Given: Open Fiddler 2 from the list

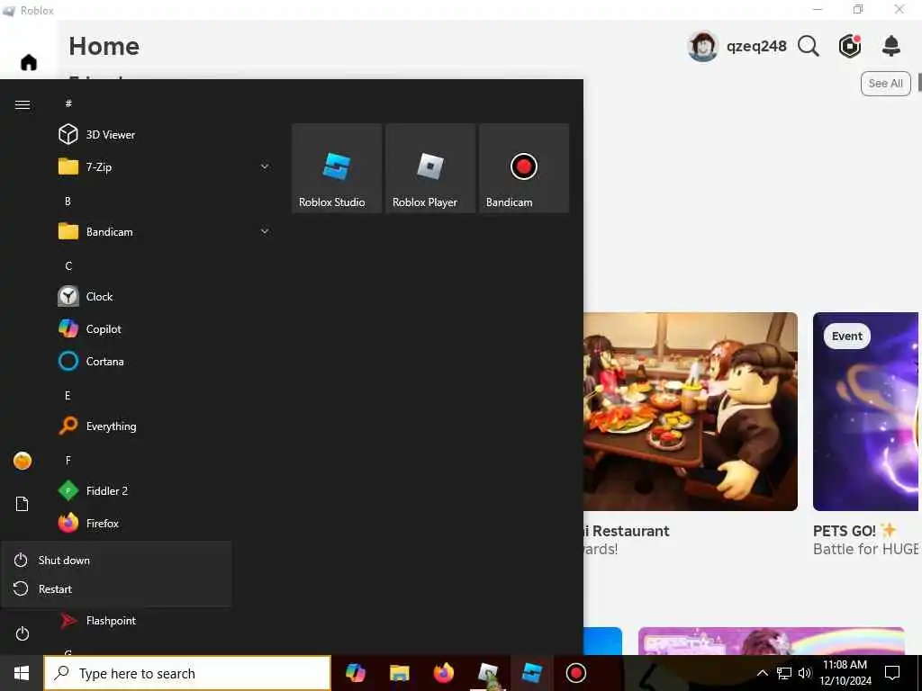Looking at the screenshot, I should click(x=165, y=490).
